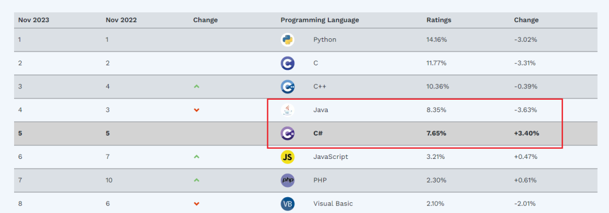This screenshot has height=213, width=609.
Task: Click the blue VB Visual Basic icon
Action: (288, 203)
